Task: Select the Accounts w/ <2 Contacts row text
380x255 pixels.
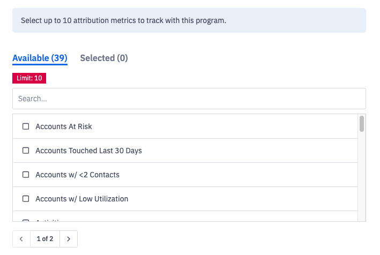Action: click(x=77, y=175)
